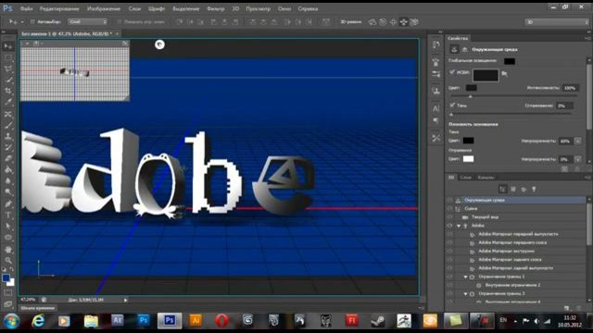Viewport: 593px width, 333px height.
Task: Click the Drag 3D object mode icon
Action: coord(393,22)
